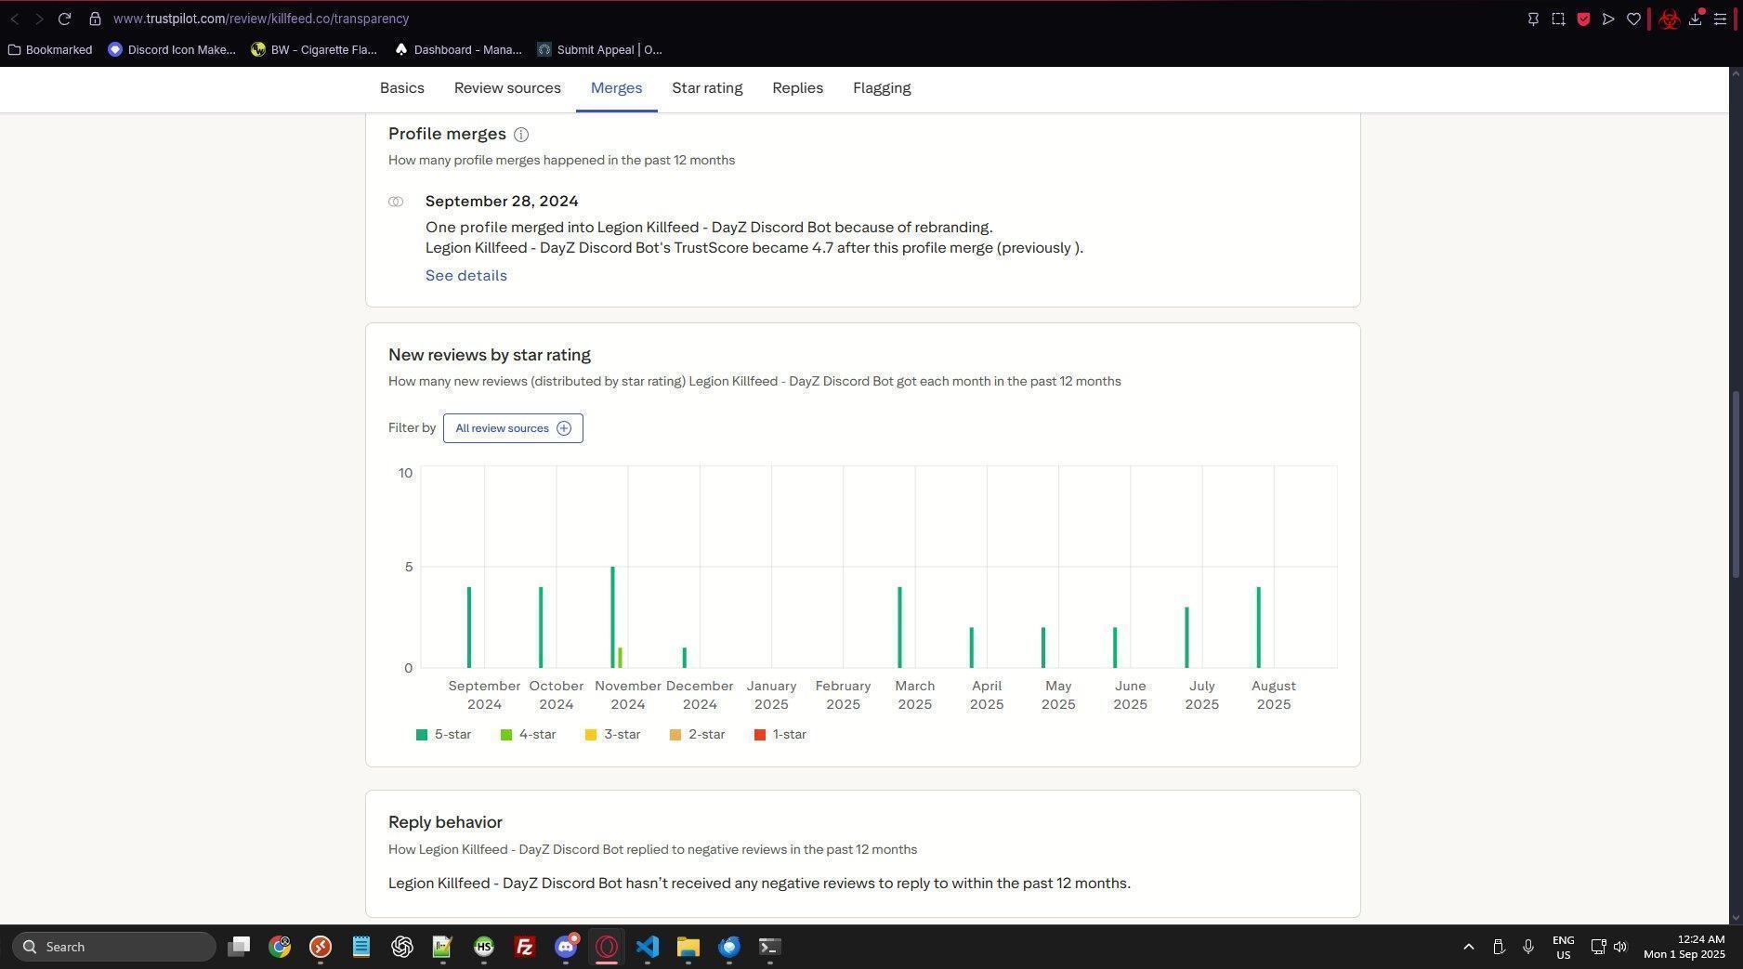The width and height of the screenshot is (1743, 969).
Task: Bookmark page with heart icon
Action: coord(1633,19)
